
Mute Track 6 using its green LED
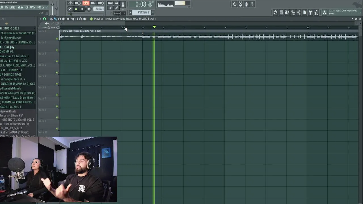coord(57,95)
